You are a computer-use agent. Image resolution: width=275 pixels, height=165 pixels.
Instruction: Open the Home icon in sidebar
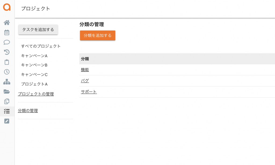pos(7,23)
